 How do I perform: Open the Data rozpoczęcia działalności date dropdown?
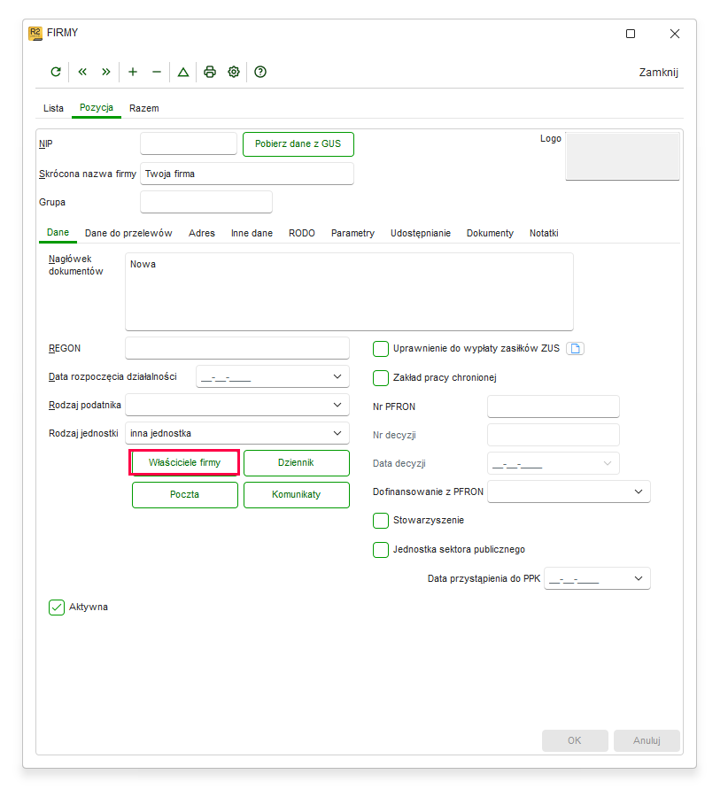point(337,377)
